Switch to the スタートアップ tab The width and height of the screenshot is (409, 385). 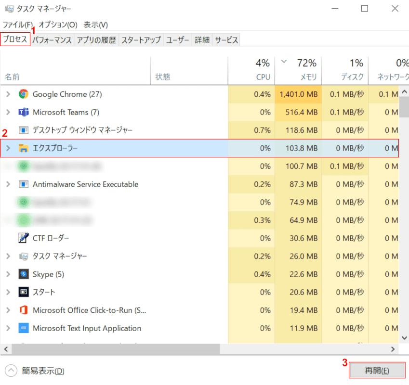click(141, 40)
